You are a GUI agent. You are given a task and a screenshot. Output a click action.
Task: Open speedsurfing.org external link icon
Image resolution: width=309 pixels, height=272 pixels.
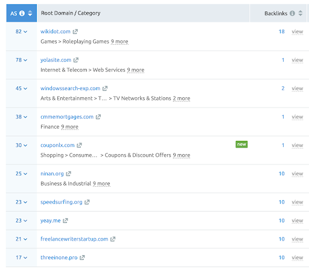(87, 202)
